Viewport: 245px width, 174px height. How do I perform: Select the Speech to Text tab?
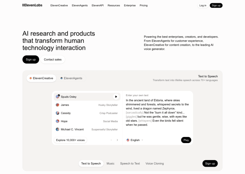point(130,163)
